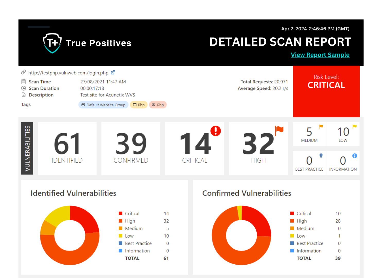Select the pink Php tag
The width and height of the screenshot is (381, 278).
[x=158, y=105]
